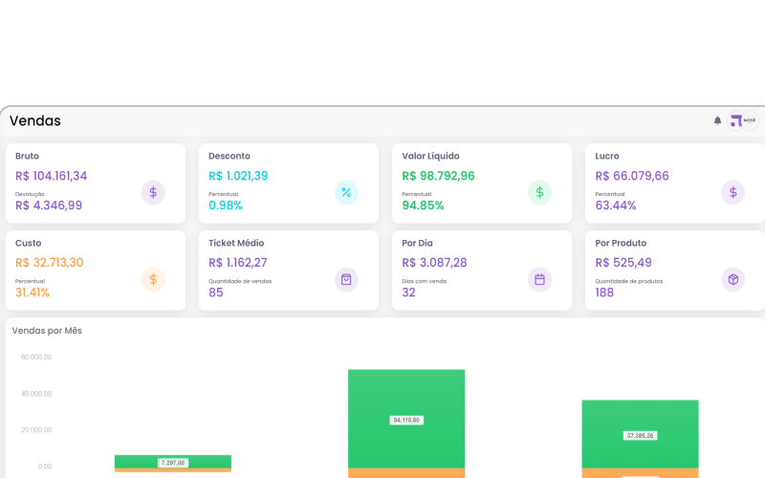
Task: Click the Quantidade de produtos label
Action: point(629,281)
